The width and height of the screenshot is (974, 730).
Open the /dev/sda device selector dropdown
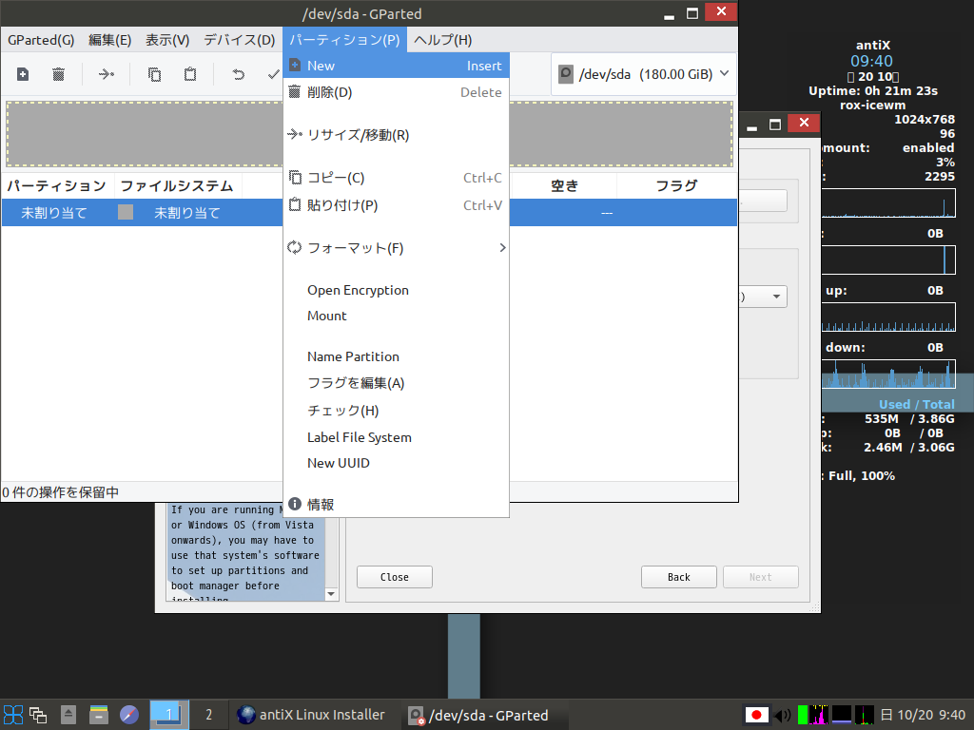click(644, 74)
